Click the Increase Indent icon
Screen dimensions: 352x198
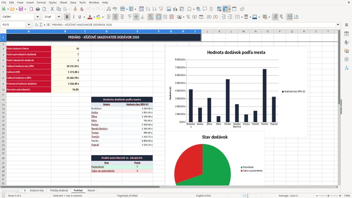[x=224, y=17]
